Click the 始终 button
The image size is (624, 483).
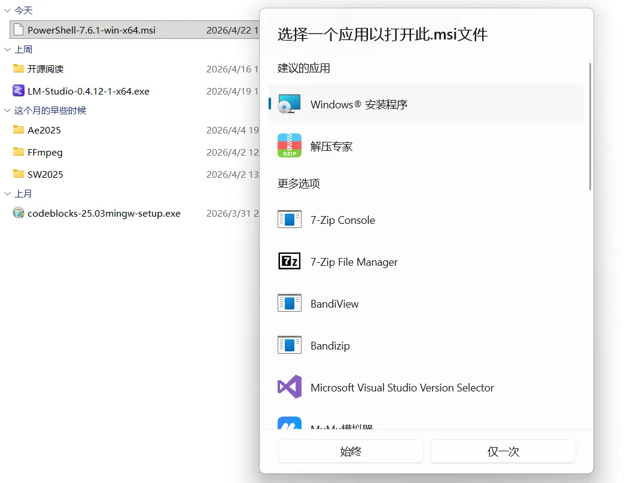coord(351,451)
